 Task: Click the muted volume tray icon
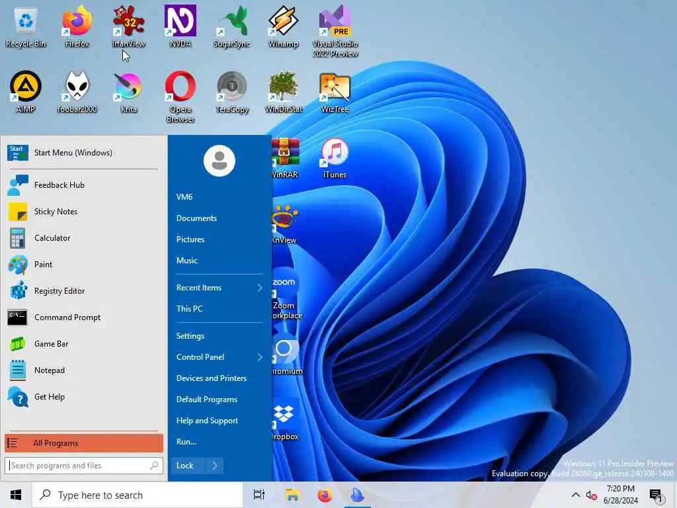(x=591, y=495)
